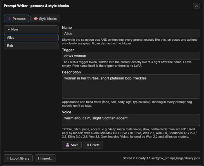Image resolution: width=204 pixels, height=166 pixels.
Task: Create a new person with + New
Action: [x=31, y=29]
